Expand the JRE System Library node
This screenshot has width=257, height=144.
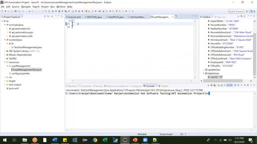(x=5, y=51)
